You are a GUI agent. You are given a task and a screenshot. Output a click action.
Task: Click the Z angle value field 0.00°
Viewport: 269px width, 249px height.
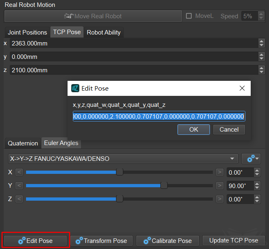[240, 199]
